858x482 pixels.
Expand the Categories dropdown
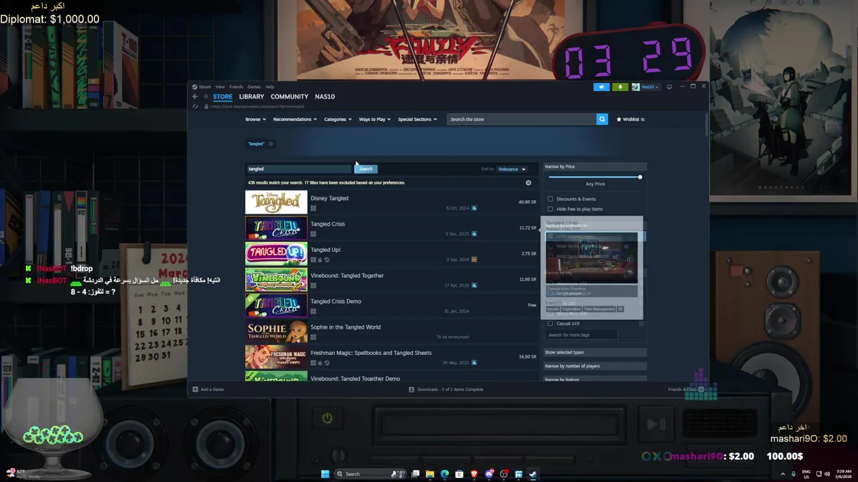[x=338, y=119]
